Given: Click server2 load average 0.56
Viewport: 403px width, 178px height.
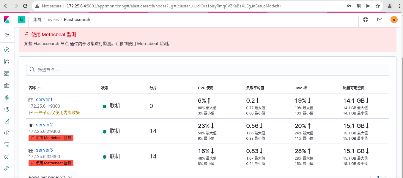Looking at the screenshot, I should coord(252,126).
